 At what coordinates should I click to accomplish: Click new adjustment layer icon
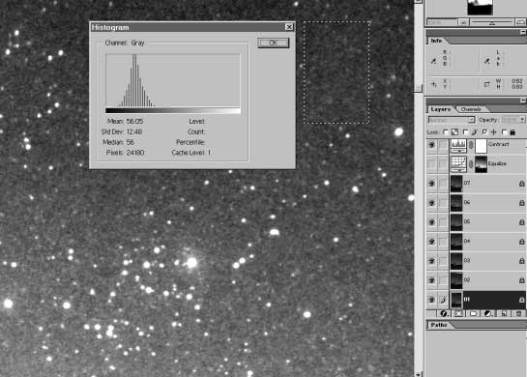coord(488,313)
